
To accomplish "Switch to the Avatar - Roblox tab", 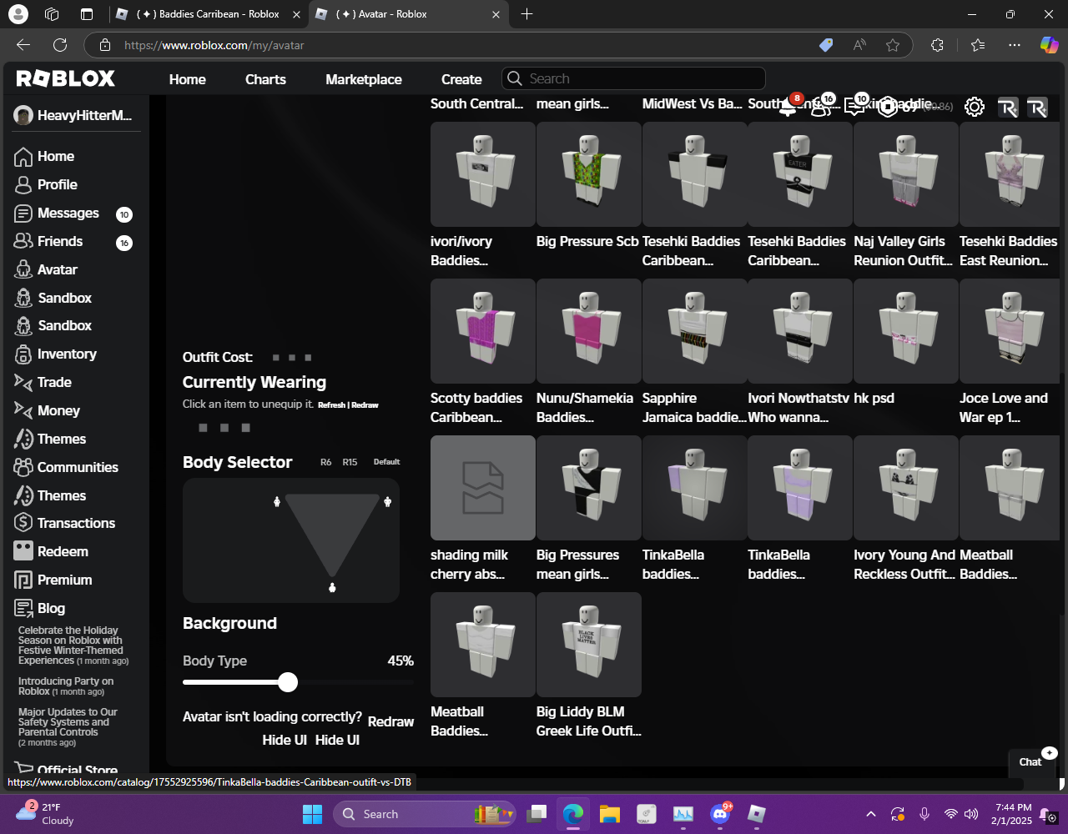I will pos(408,14).
